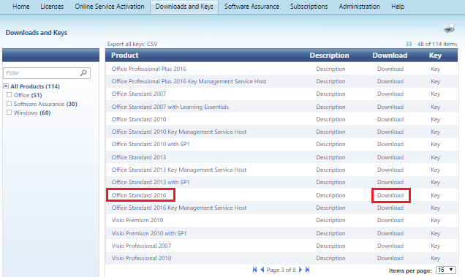Click the Software Assurance (30) category label

(45, 104)
